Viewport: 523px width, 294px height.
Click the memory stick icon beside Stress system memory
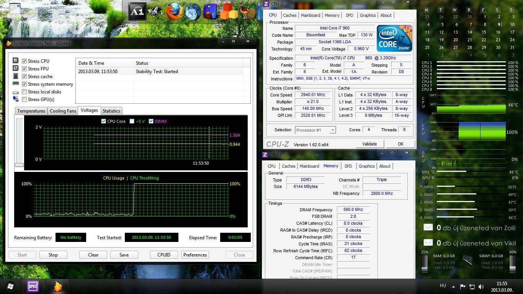[16, 83]
